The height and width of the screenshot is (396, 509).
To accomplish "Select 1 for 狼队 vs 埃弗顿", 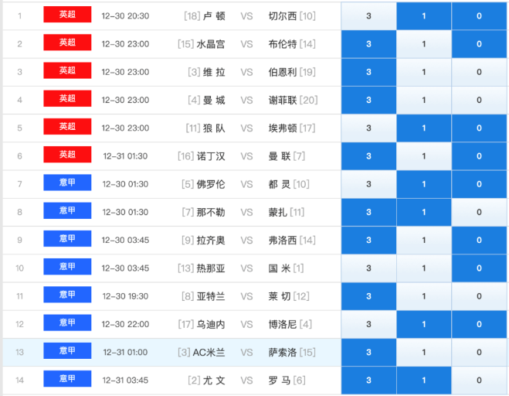I will [x=423, y=128].
